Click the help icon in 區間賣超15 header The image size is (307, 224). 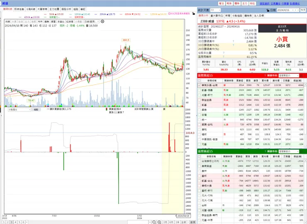coord(265,151)
